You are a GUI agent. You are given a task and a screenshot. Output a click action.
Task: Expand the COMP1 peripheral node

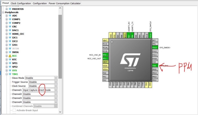tap(7, 19)
